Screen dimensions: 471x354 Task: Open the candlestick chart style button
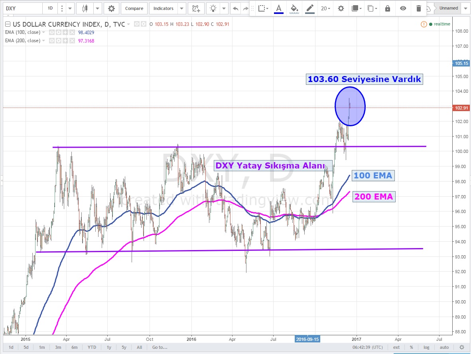point(85,8)
